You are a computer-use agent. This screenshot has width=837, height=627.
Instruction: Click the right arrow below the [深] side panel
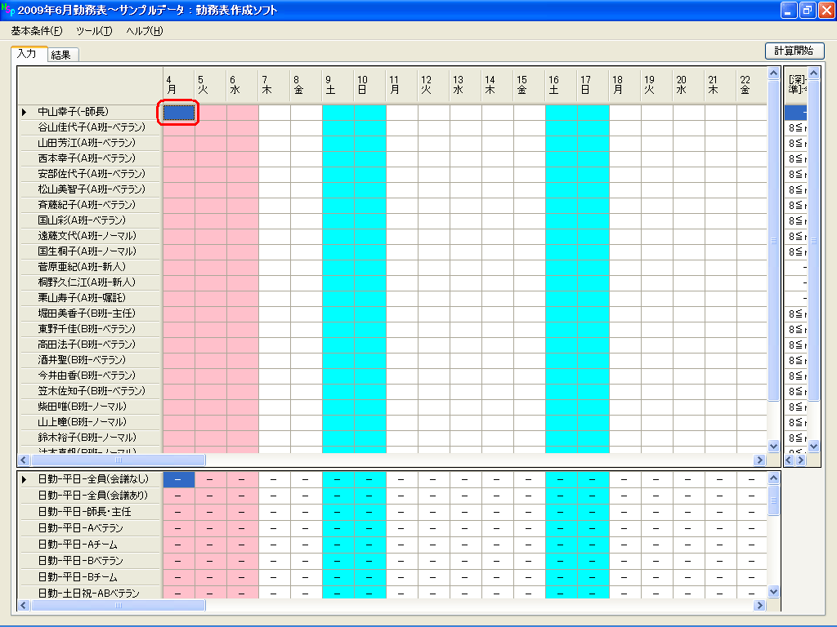coord(800,460)
